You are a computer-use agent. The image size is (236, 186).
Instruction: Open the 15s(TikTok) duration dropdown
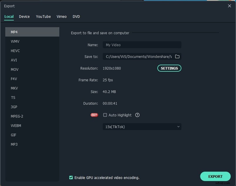click(142, 127)
